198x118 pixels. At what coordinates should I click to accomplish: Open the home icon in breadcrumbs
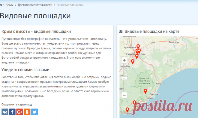[x=1, y=5]
